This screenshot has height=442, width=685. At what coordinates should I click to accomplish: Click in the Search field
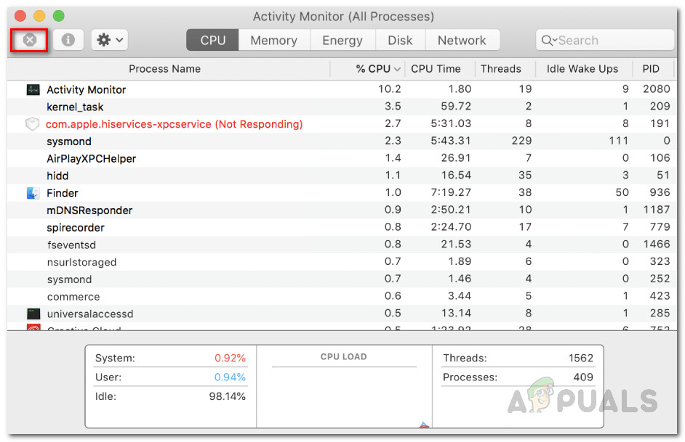pyautogui.click(x=611, y=41)
